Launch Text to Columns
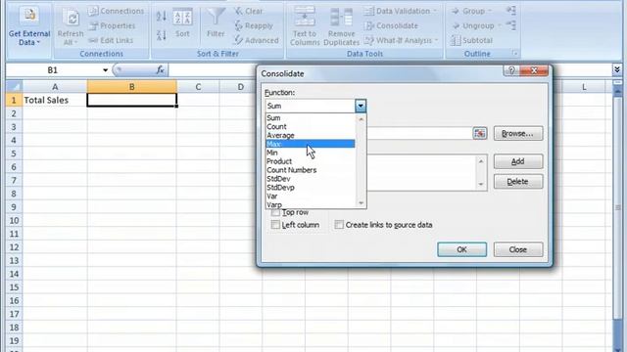Screen dimensions: 627x352 click(x=305, y=26)
